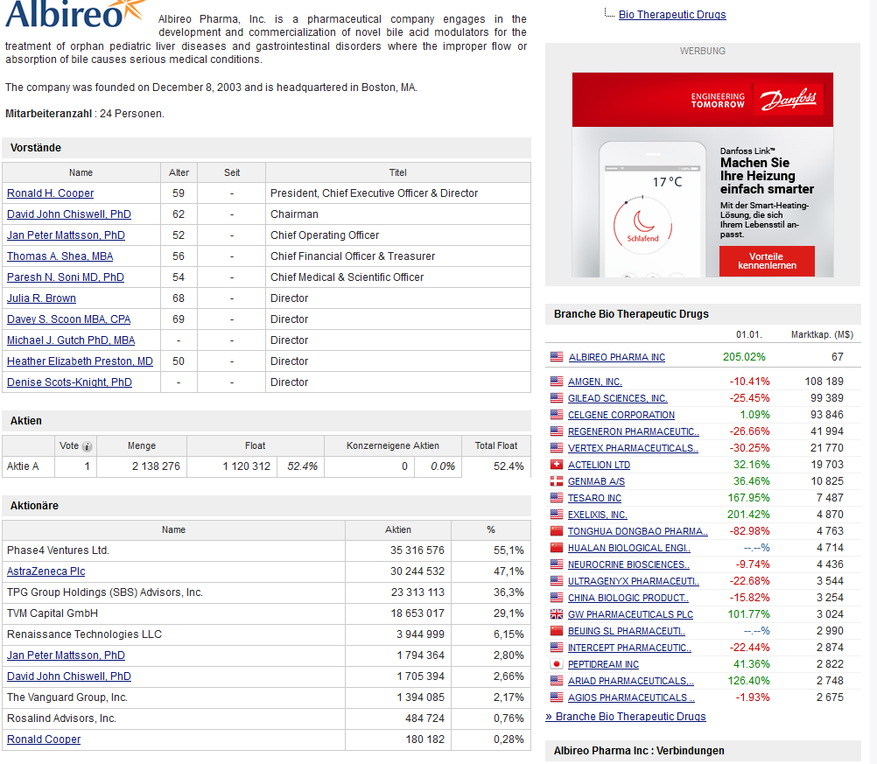Open AMGEN, INC. company page

tap(595, 382)
